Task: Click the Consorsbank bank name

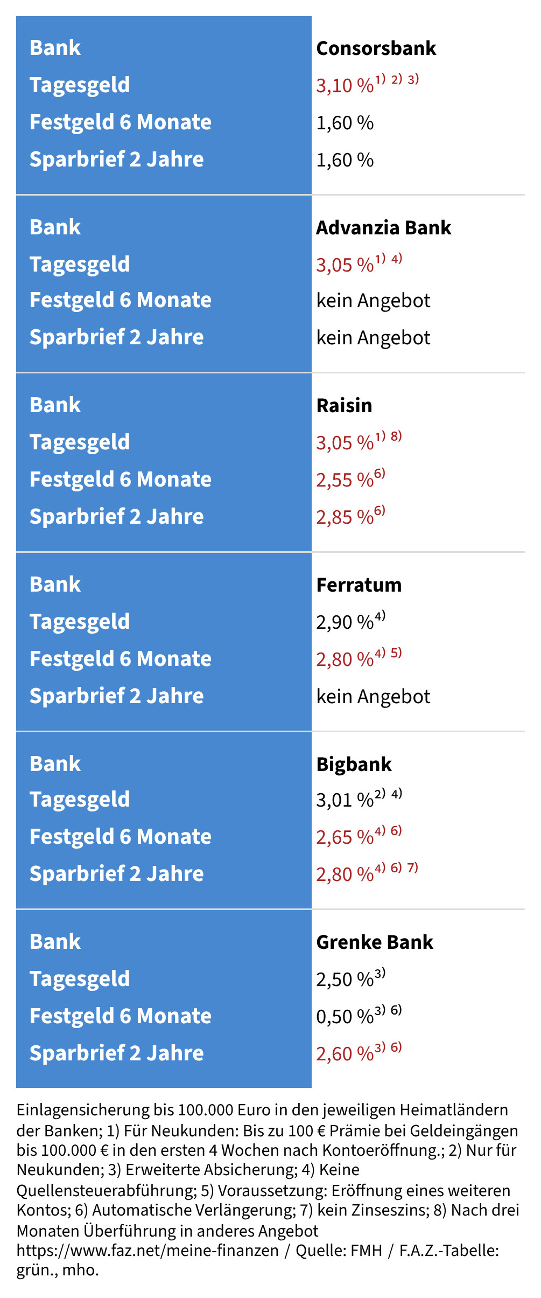Action: coord(376,48)
